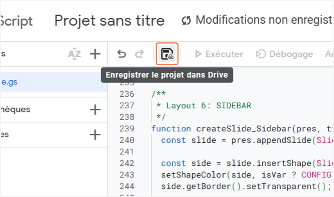Viewport: 334px width, 197px height.
Task: Click line number 236 in gutter
Action: coord(127,94)
